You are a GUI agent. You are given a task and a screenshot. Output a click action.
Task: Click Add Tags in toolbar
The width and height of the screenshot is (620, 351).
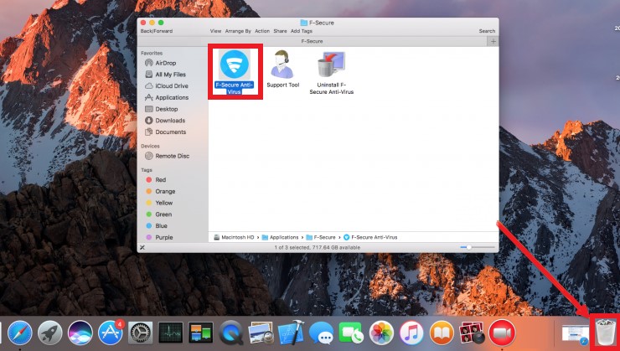click(x=302, y=31)
